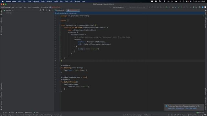Click Collapse All icon in Project panel
The width and height of the screenshot is (207, 116).
46,10
